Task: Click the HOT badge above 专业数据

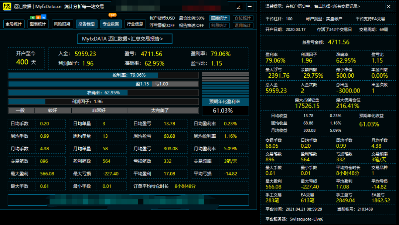Action: coord(112,15)
